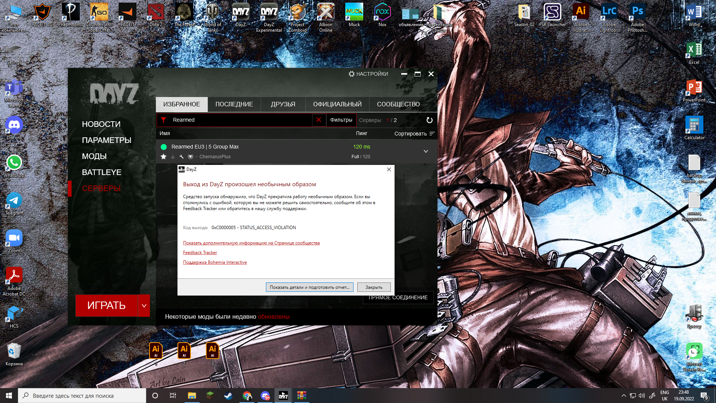716x403 pixels.
Task: Toggle favorite star on Rearmed EU3 server
Action: 163,157
